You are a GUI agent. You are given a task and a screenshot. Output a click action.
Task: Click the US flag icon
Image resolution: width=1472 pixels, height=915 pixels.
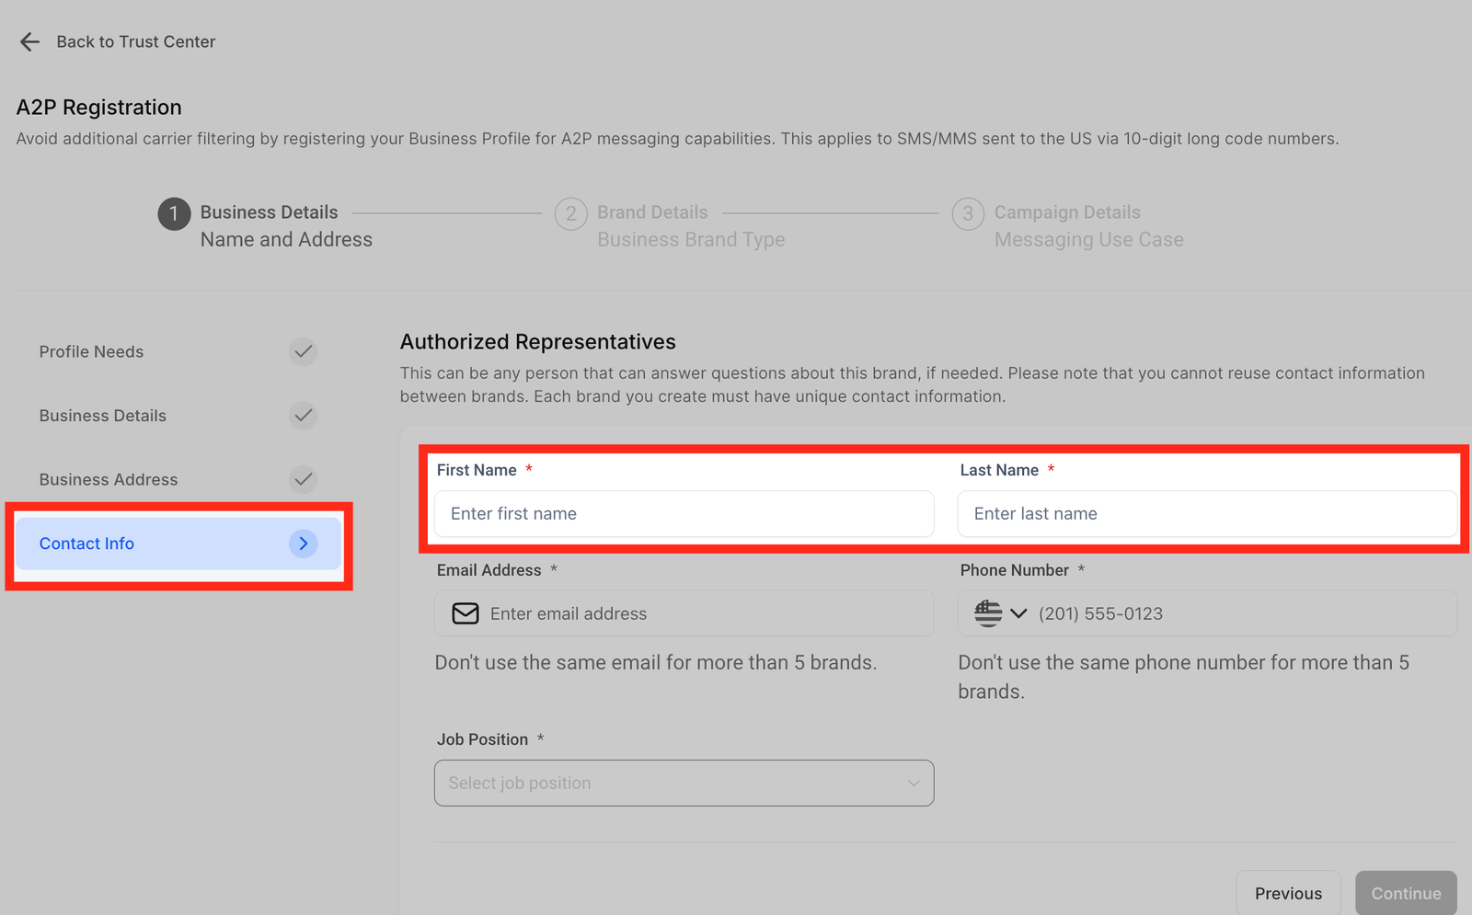tap(988, 613)
